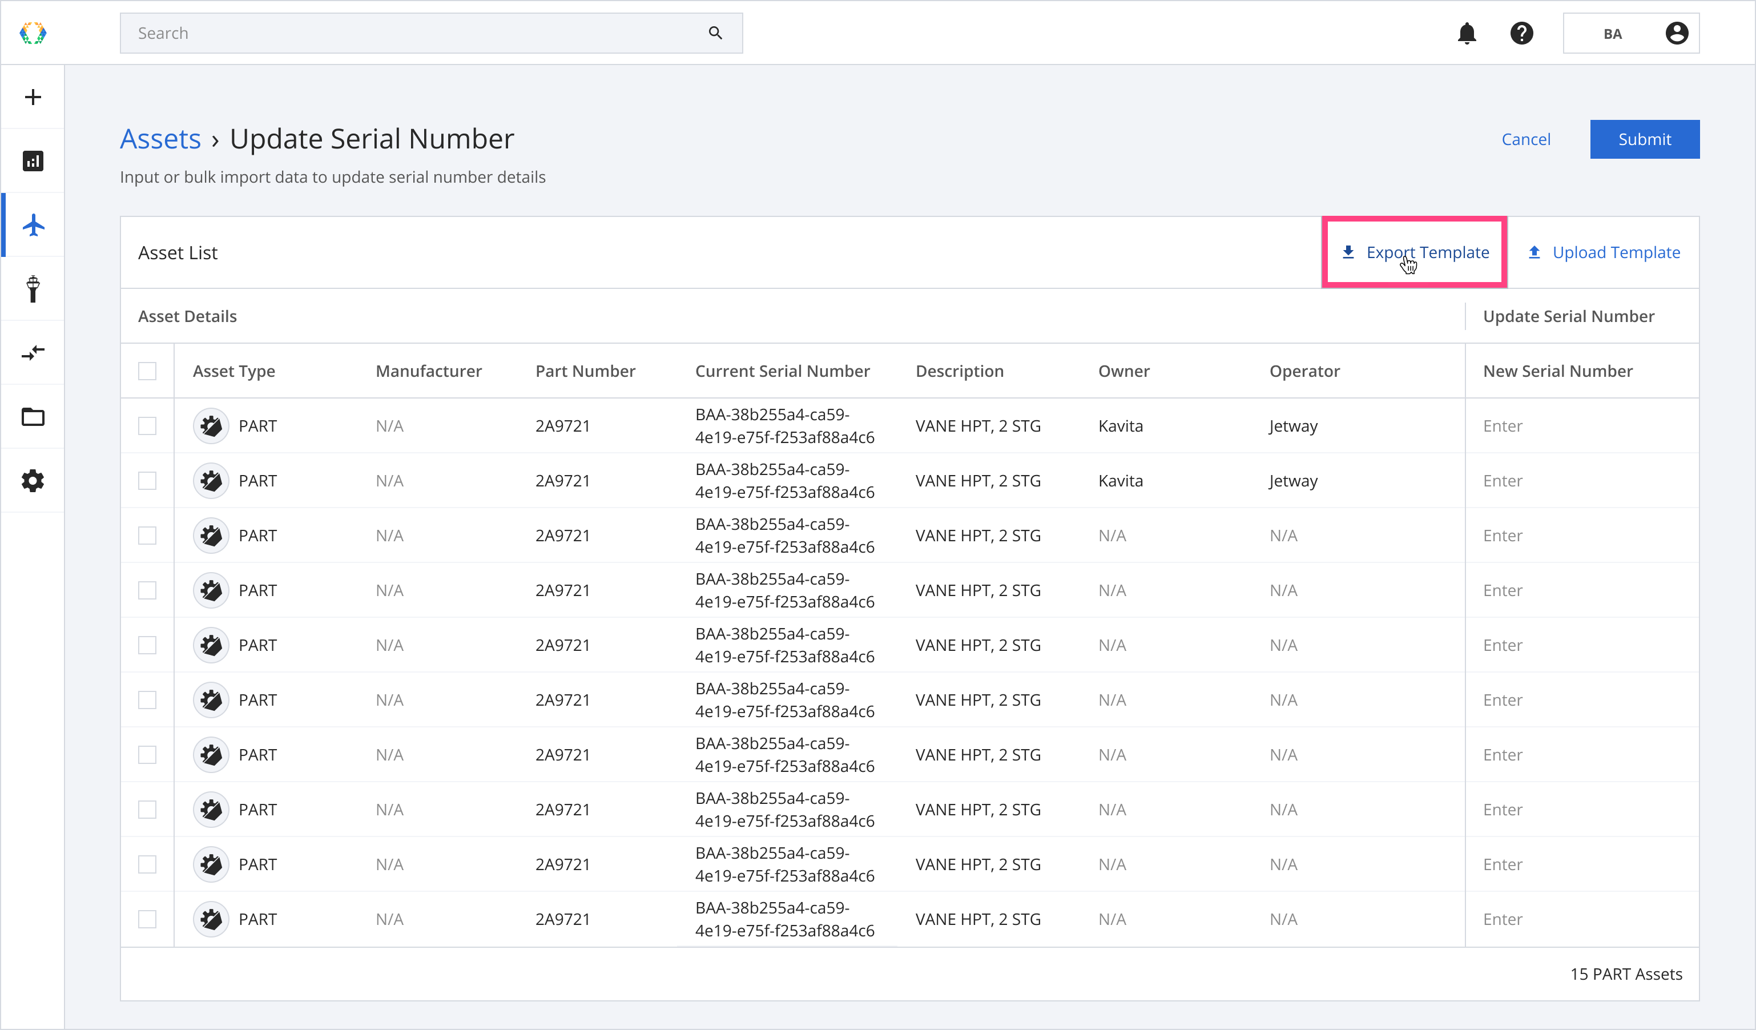
Task: Toggle the checkbox in row 4
Action: pos(147,590)
